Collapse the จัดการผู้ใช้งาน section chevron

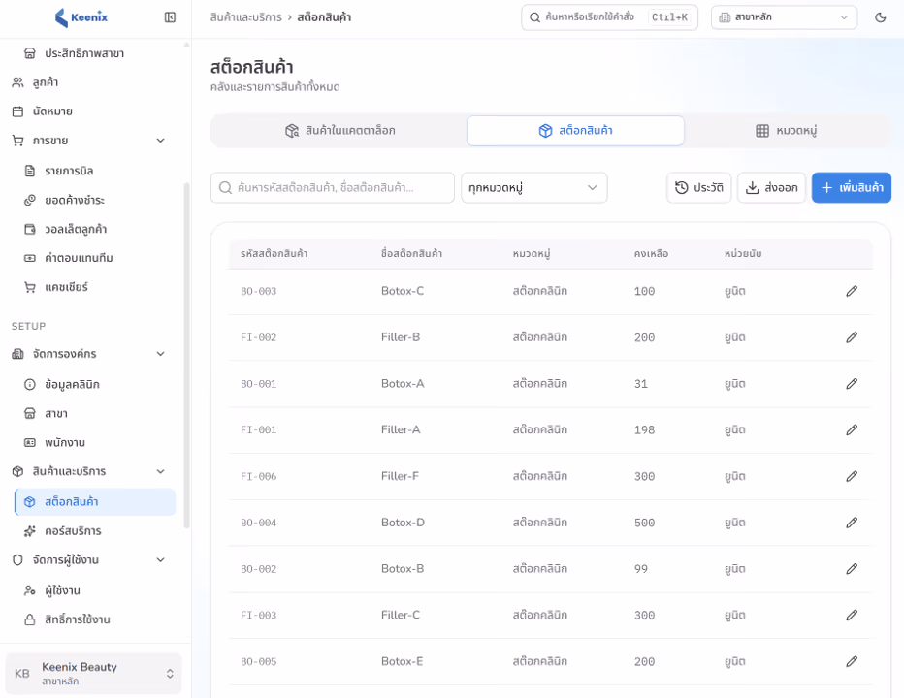pyautogui.click(x=161, y=559)
